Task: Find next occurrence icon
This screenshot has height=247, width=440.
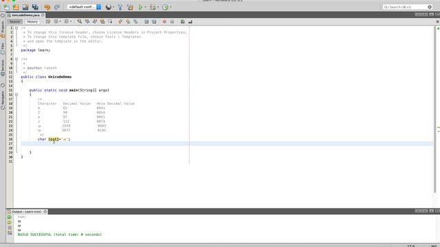Action: point(95,21)
